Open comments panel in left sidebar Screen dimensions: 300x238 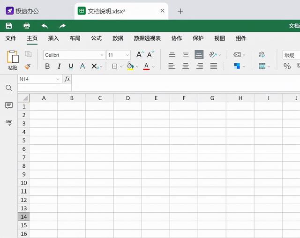9,105
